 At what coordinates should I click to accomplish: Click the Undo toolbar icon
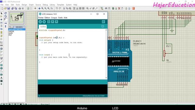[x=57, y=9]
